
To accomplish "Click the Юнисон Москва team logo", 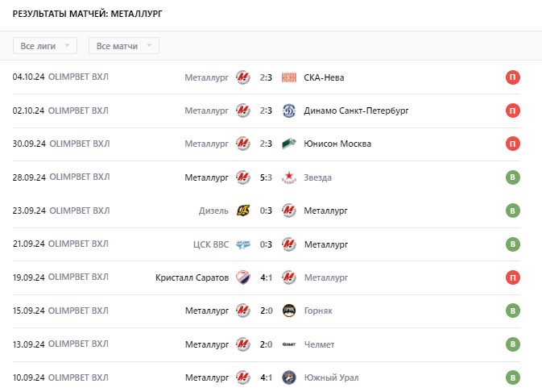I will click(289, 144).
